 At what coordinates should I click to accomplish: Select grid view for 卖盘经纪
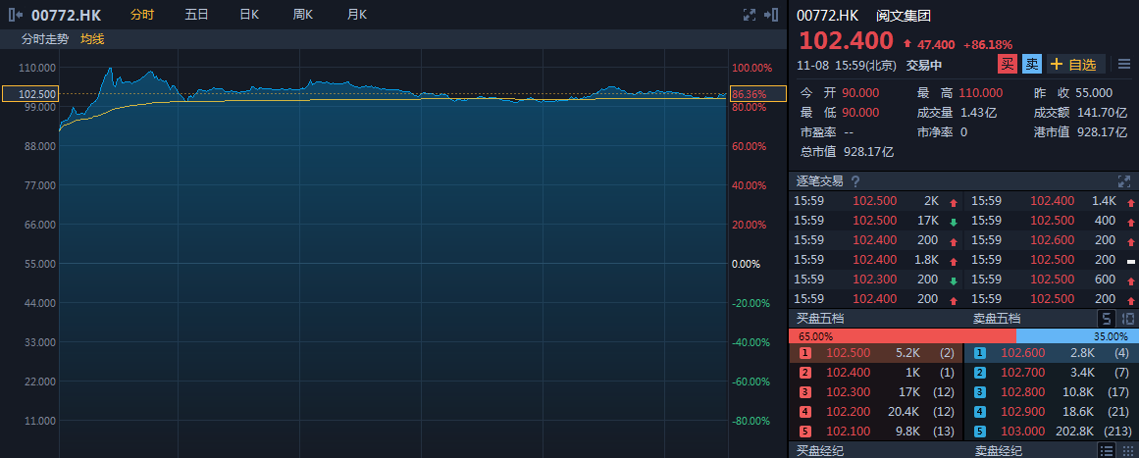click(x=1126, y=451)
